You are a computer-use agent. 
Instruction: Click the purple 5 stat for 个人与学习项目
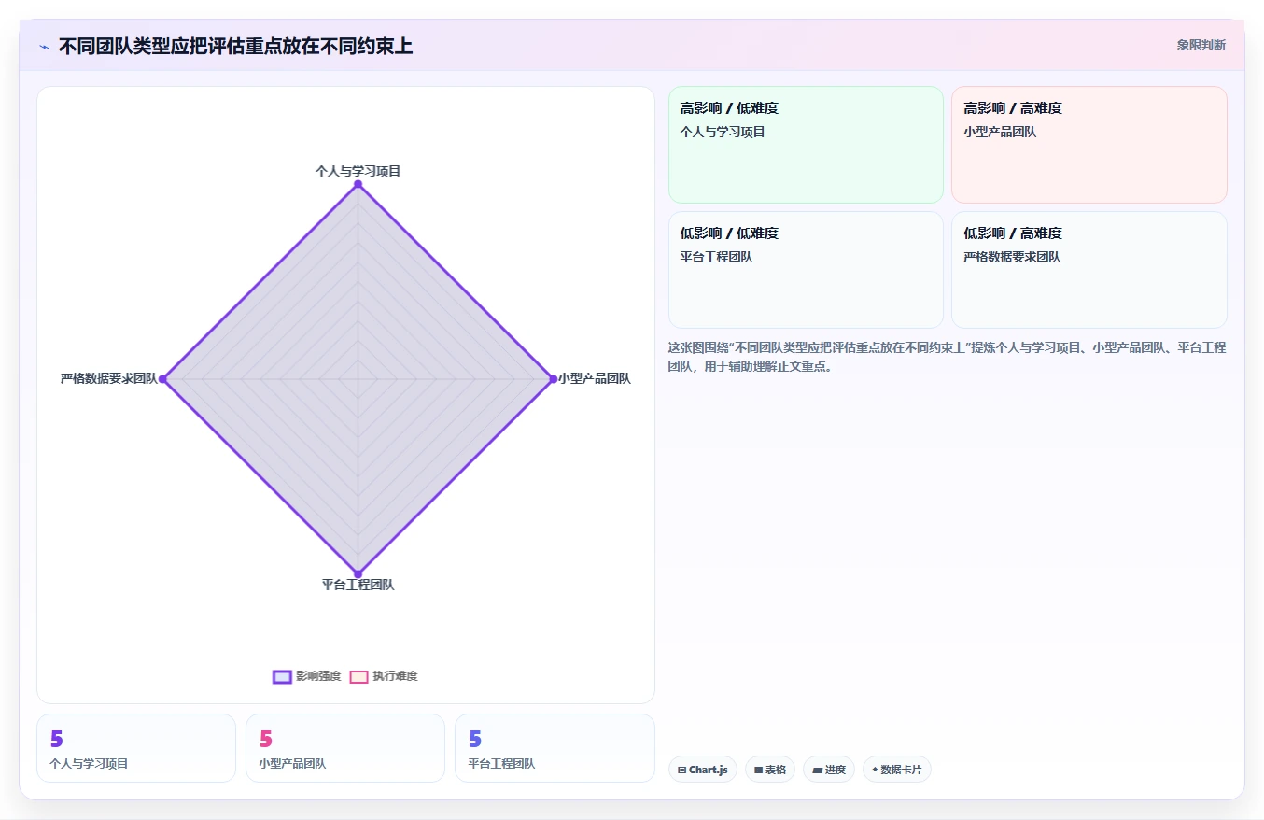point(56,739)
